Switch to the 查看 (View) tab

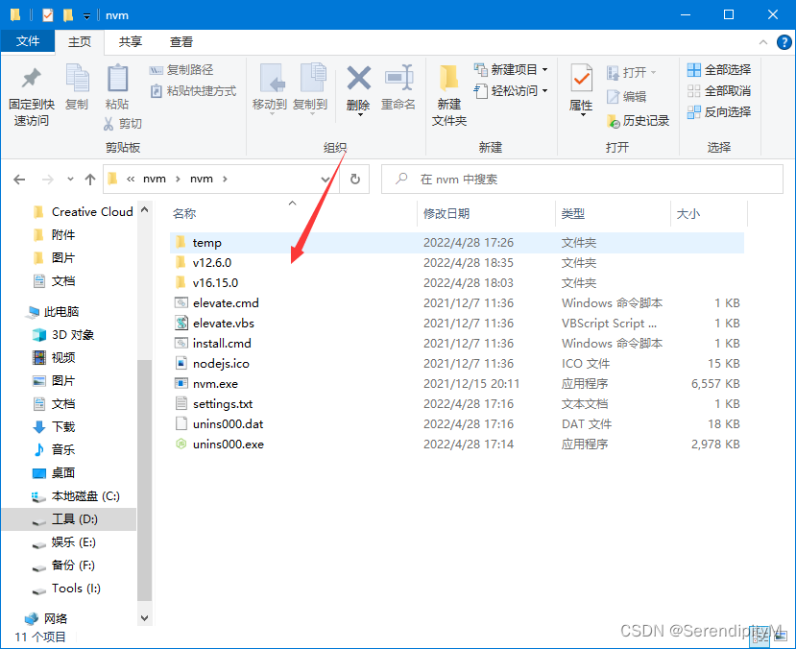[181, 41]
